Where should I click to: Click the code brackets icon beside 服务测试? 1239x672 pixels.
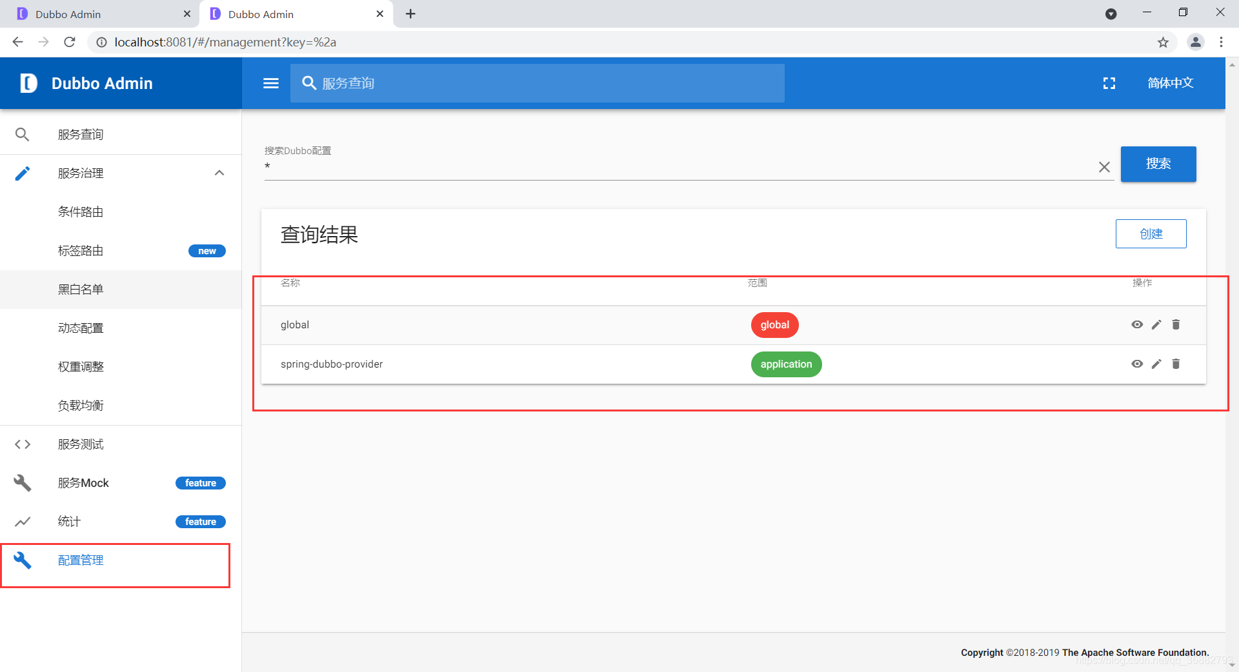(23, 444)
